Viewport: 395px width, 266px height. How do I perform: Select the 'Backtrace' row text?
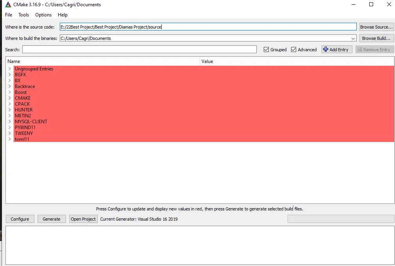25,86
